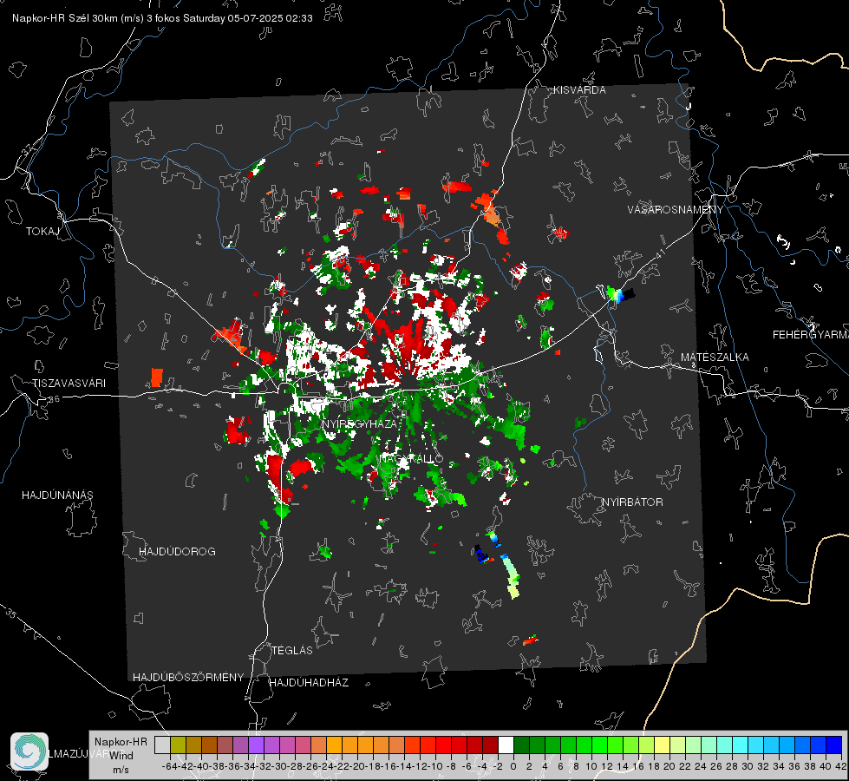
Task: Pick the purple swatch above -34
Action: click(256, 745)
